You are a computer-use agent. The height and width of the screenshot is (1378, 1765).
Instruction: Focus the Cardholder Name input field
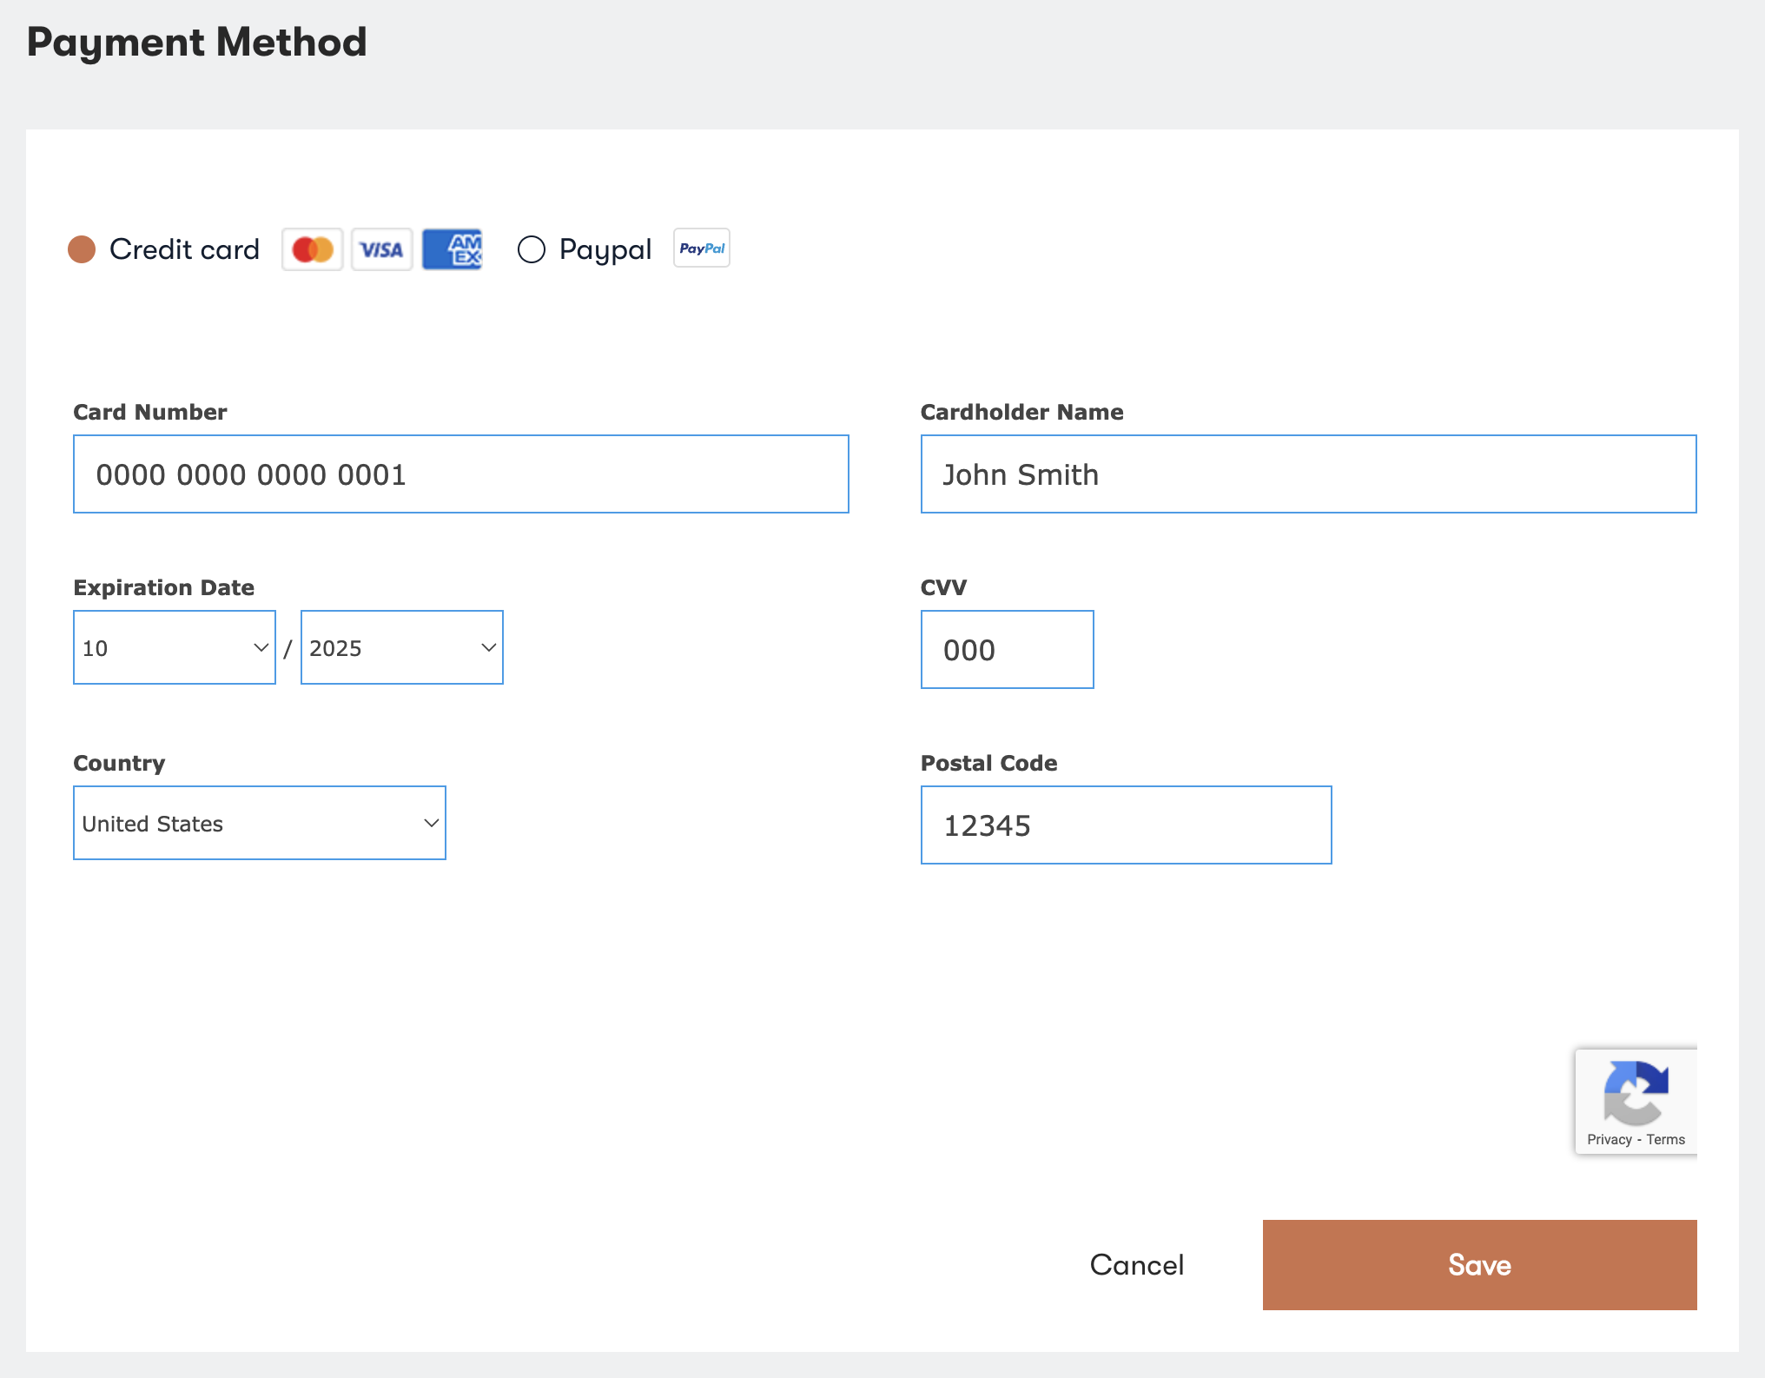(x=1309, y=474)
